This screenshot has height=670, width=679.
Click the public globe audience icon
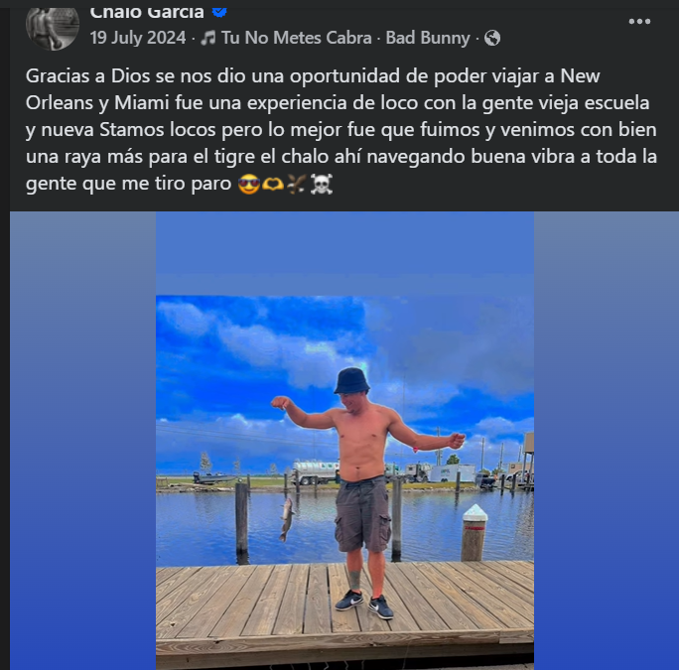click(492, 38)
